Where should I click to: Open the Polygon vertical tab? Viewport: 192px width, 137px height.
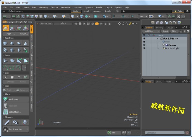pyautogui.click(x=32, y=90)
